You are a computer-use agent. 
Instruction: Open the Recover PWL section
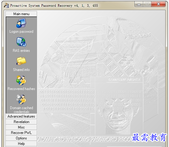click(21, 133)
